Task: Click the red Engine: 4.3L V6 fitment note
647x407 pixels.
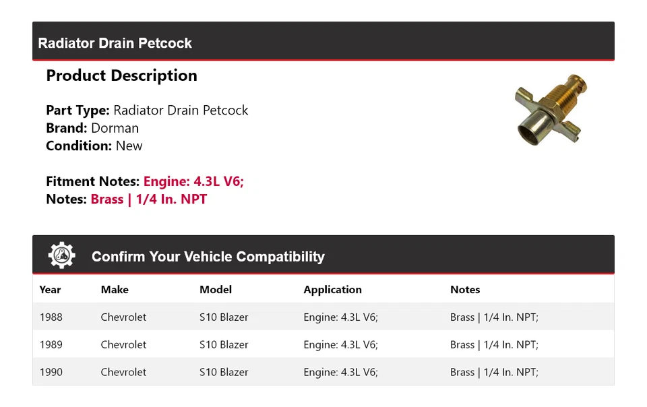Action: 198,181
